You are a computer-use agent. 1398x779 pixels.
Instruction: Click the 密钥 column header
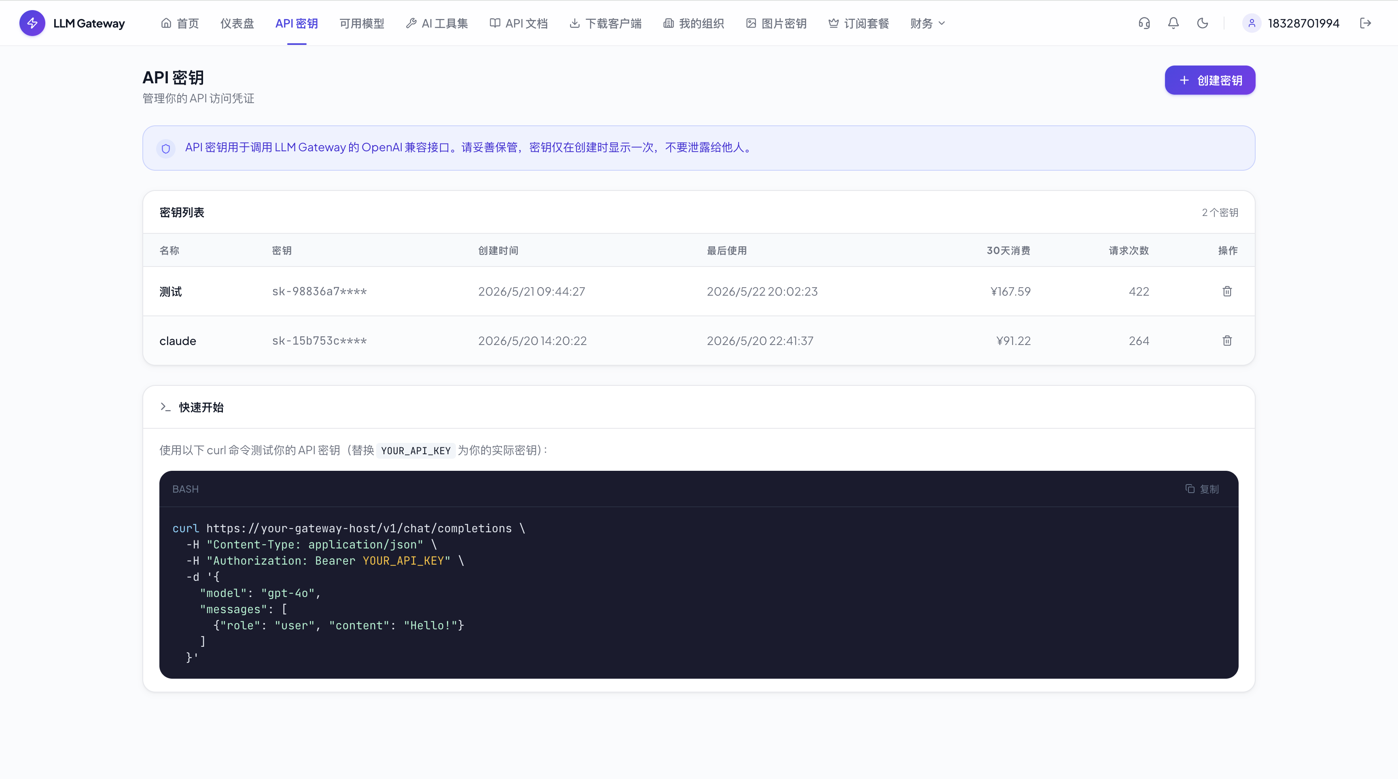click(x=282, y=251)
